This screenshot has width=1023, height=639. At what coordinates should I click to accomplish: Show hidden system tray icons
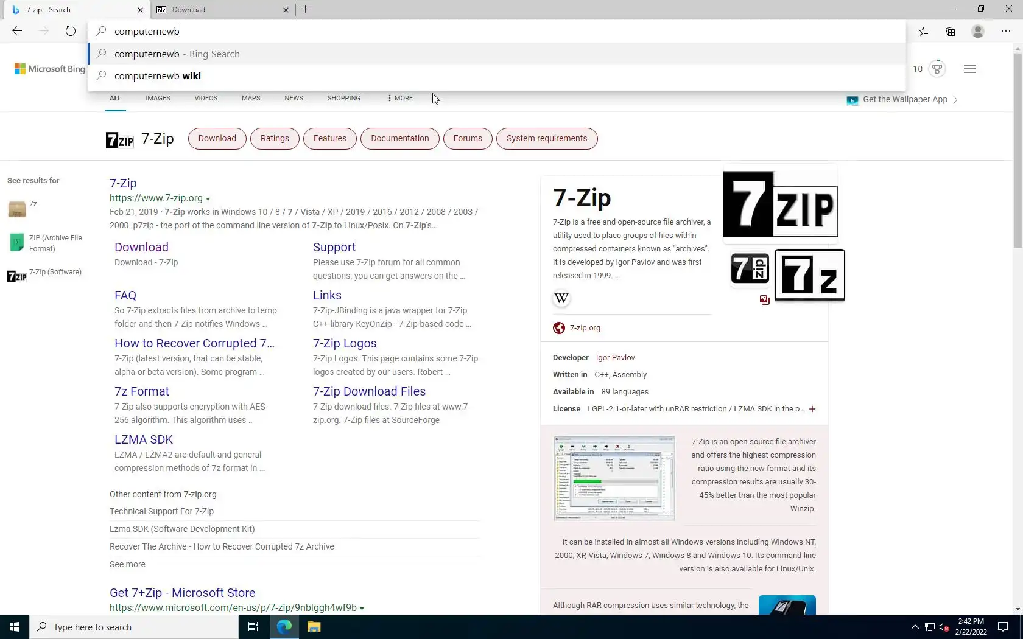pyautogui.click(x=915, y=627)
